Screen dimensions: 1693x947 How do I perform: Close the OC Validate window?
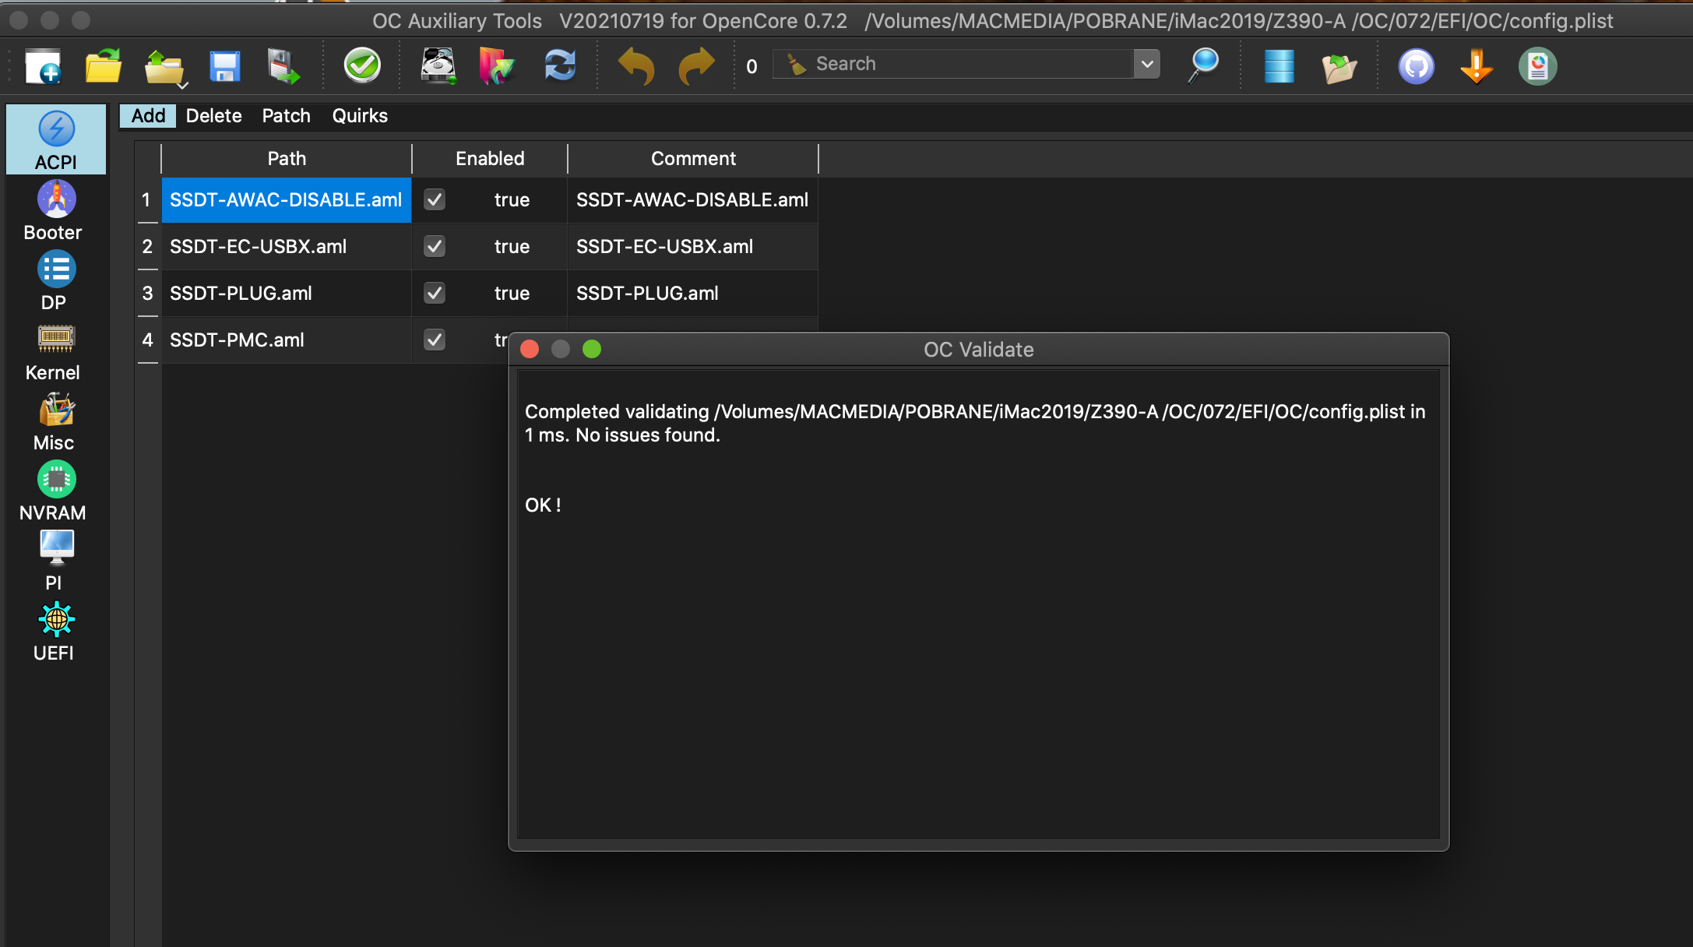click(530, 349)
